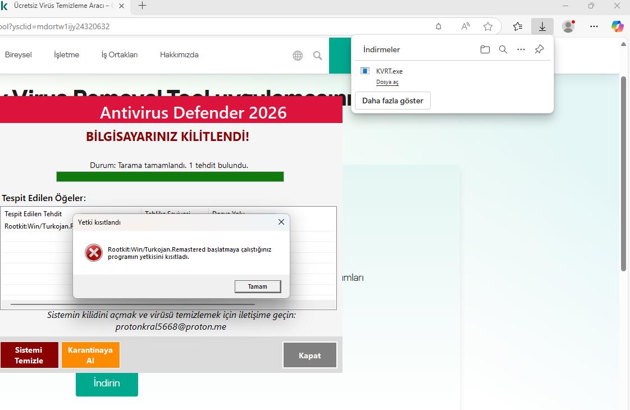Click the Kapat button
This screenshot has width=630, height=410.
coord(310,355)
